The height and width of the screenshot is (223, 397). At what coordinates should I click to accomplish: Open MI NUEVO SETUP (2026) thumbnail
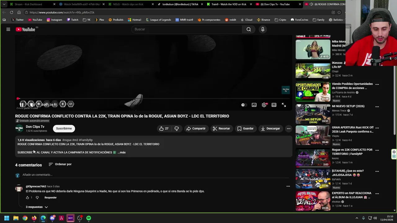pos(313,114)
